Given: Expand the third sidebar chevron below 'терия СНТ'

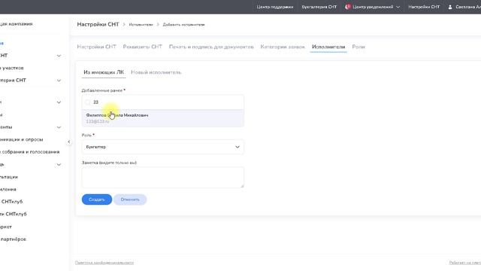Looking at the screenshot, I should click(59, 102).
